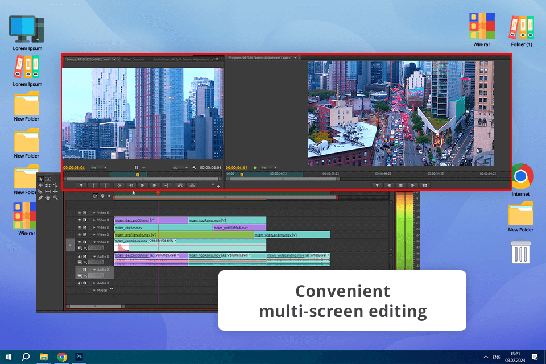Screen dimensions: 546x364
Task: Open Program monitor Fit zoom dropdown
Action: 269,168
